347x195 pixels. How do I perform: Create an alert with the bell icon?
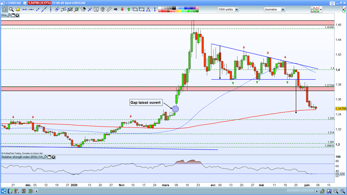18,10
